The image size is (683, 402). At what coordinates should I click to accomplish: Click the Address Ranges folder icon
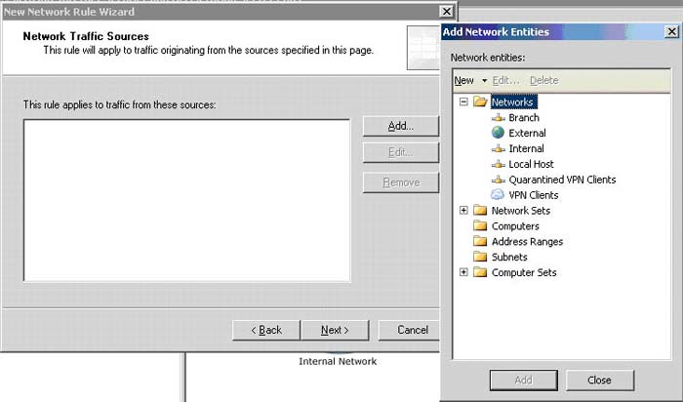pyautogui.click(x=480, y=241)
